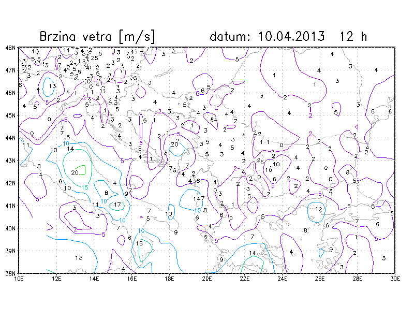Select the 46N latitude axis label
414x320 pixels.
(x=10, y=93)
